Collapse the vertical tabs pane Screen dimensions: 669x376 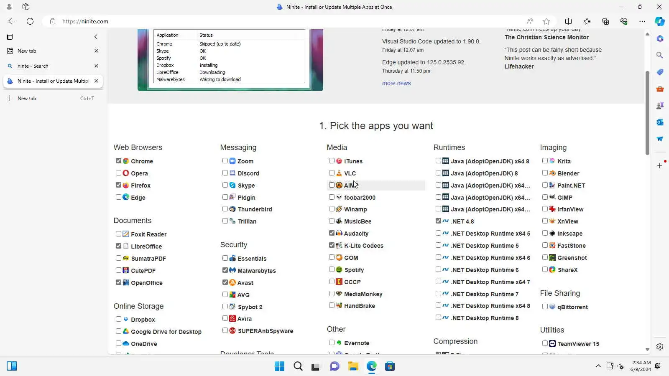[96, 37]
